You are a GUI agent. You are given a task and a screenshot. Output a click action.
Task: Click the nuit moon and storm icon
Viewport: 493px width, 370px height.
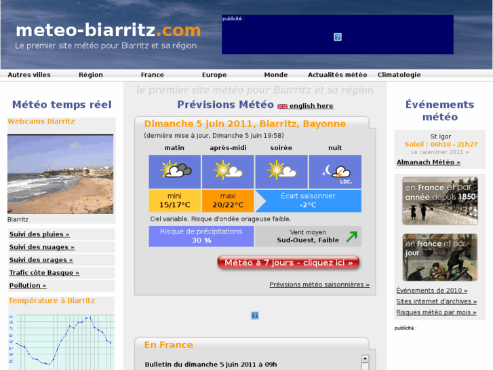pos(335,172)
